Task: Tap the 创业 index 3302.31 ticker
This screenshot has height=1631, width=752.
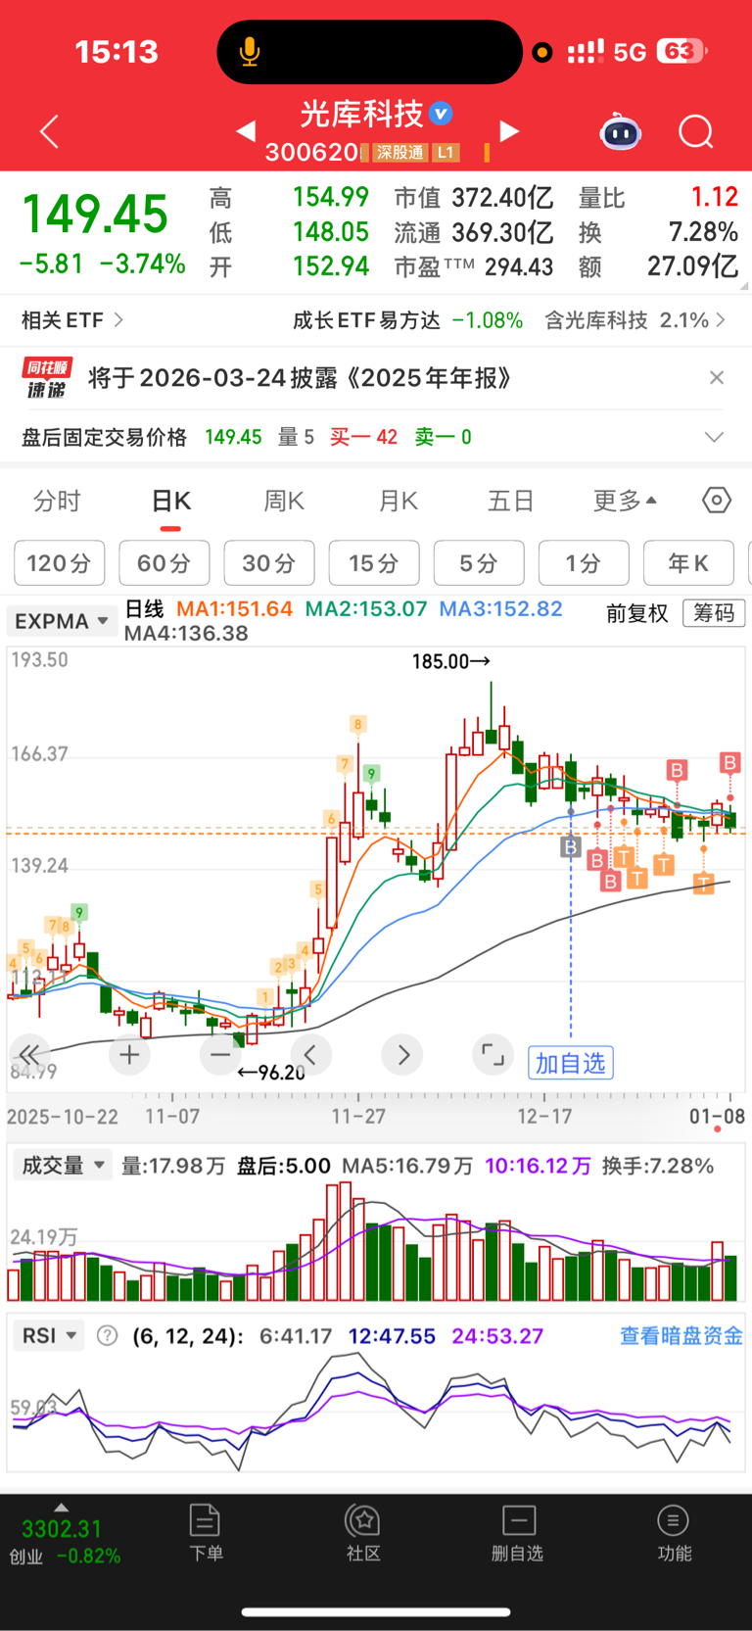Action: point(65,1540)
